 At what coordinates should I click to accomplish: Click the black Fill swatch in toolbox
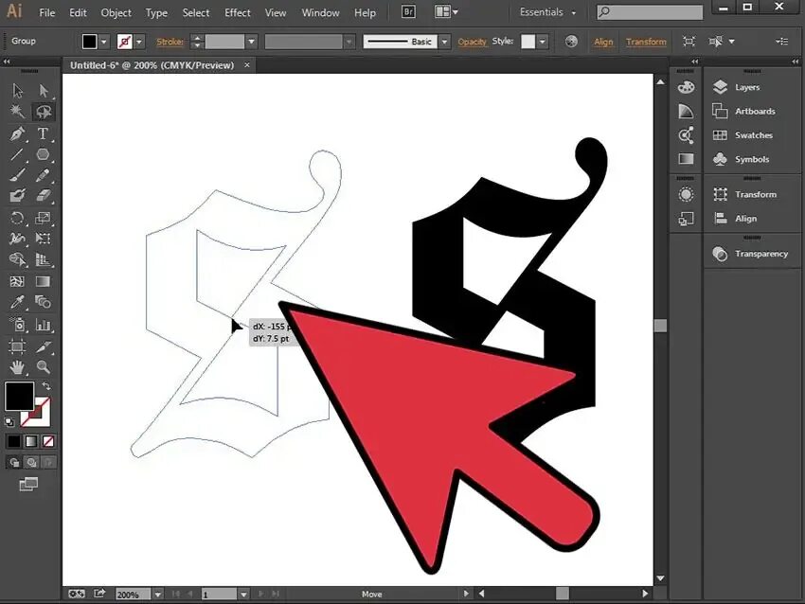pyautogui.click(x=20, y=396)
